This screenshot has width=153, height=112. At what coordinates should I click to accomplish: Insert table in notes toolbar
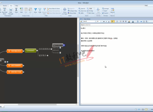138,21
